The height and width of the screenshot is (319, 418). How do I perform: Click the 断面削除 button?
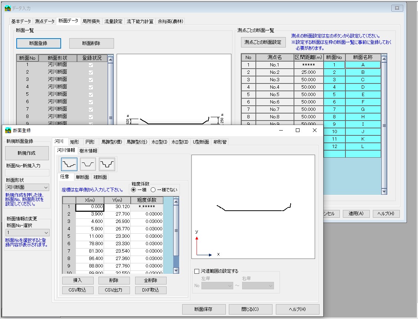[x=91, y=43]
